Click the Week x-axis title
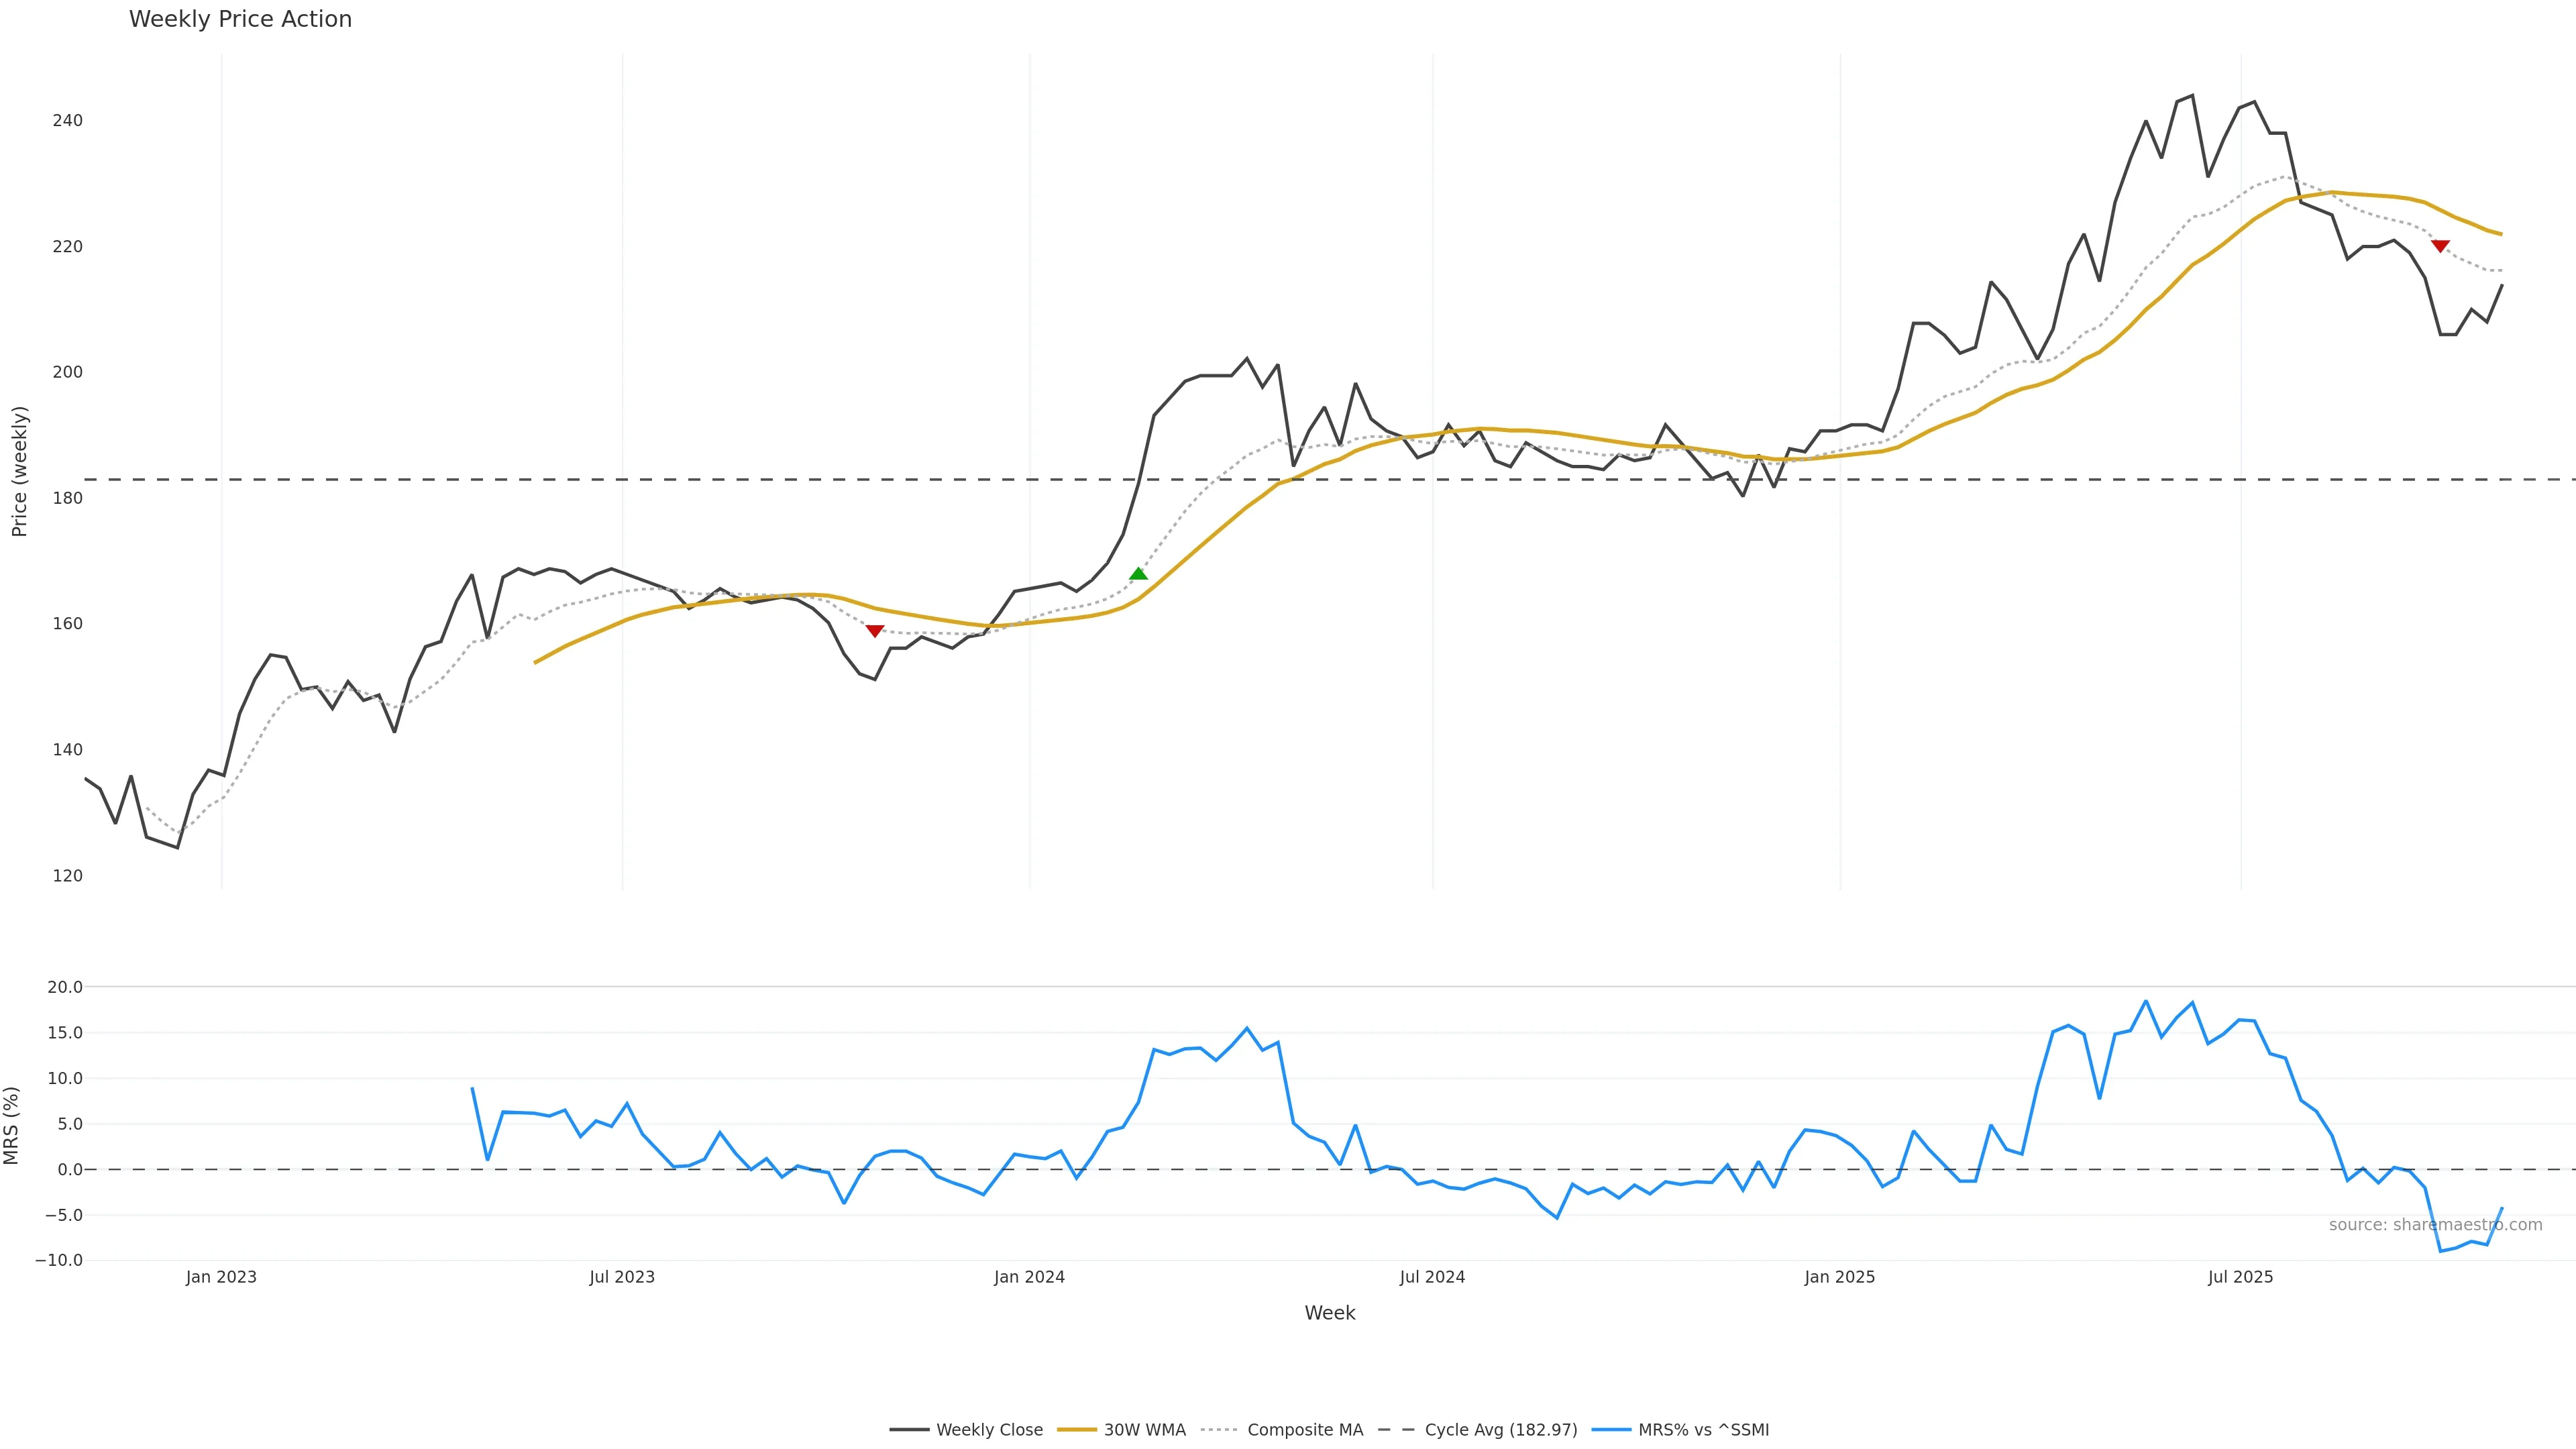Screen dimensions: 2576x1449 (x=1329, y=1313)
